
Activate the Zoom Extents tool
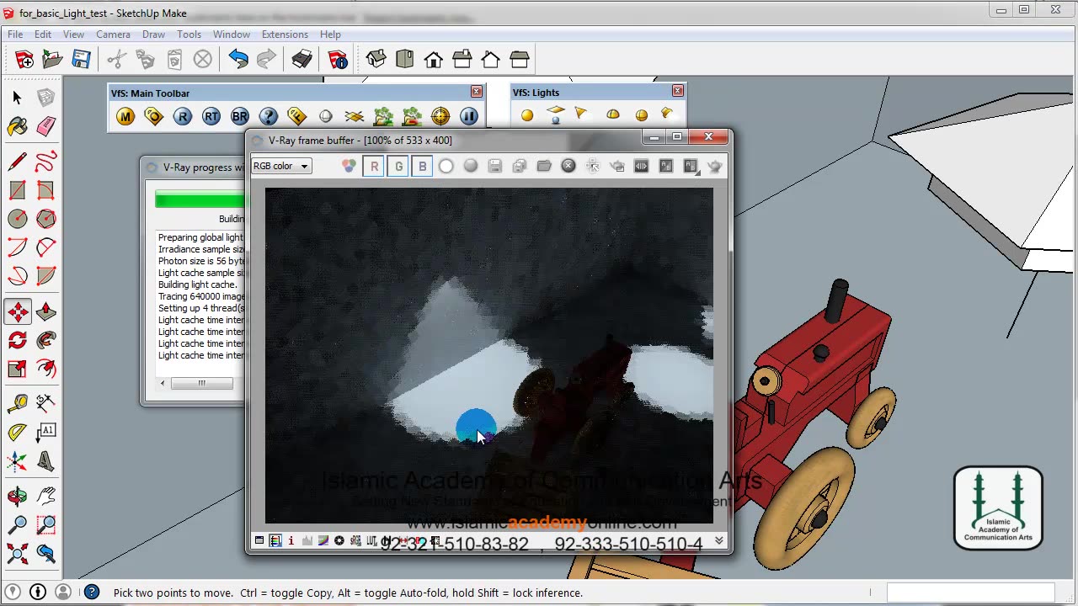pos(17,554)
